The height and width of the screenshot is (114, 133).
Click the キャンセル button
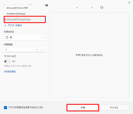point(114,108)
